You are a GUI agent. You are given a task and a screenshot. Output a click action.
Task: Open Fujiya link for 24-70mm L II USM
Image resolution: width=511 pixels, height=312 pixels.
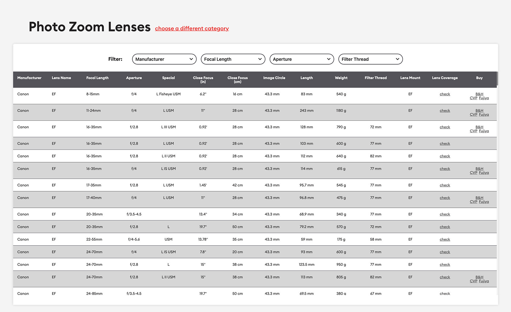pyautogui.click(x=484, y=281)
